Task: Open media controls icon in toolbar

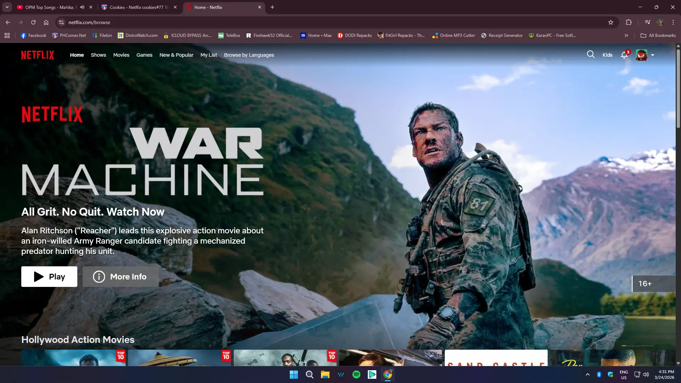Action: [x=648, y=22]
